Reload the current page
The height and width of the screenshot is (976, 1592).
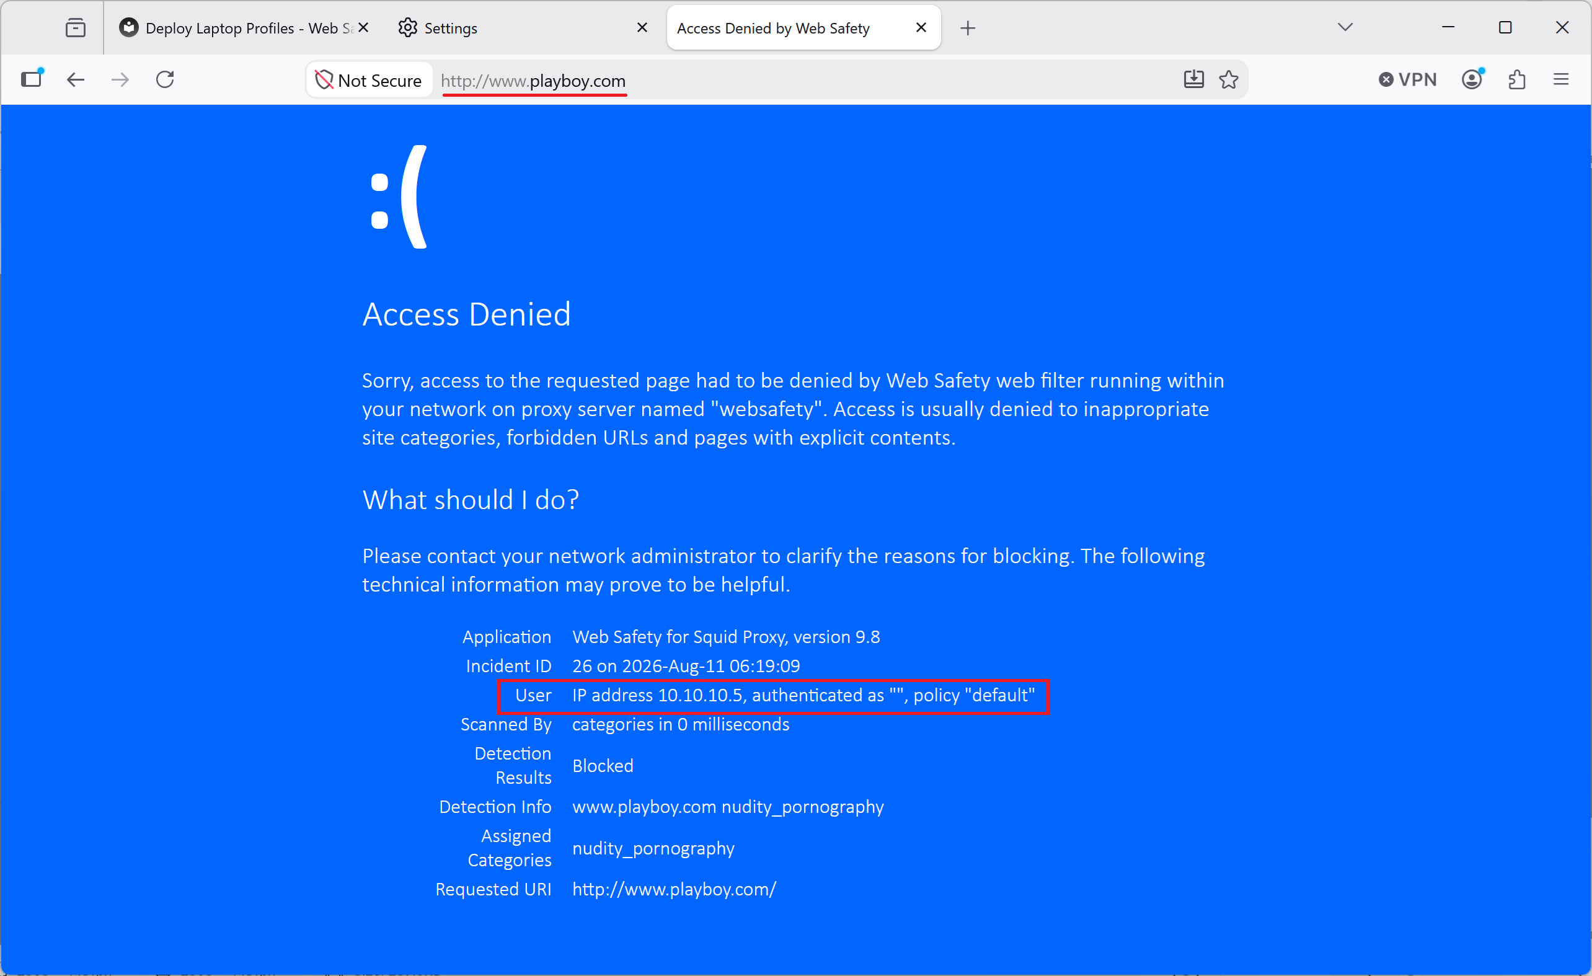point(166,79)
